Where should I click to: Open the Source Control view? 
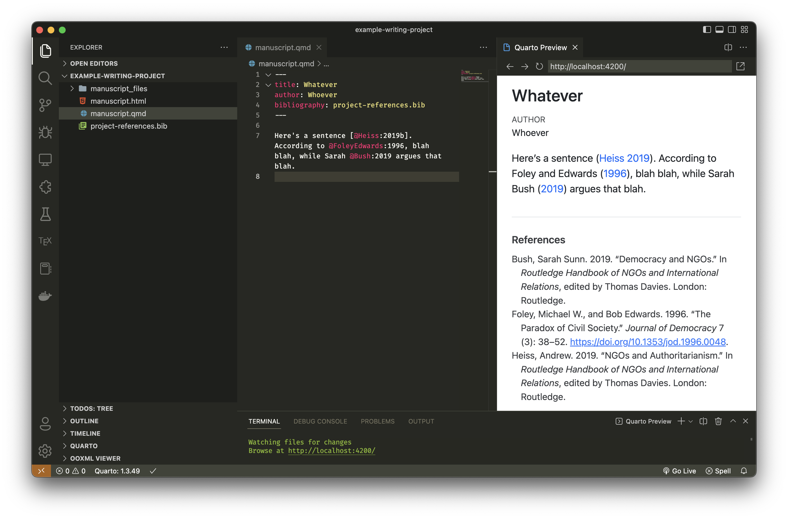click(45, 105)
